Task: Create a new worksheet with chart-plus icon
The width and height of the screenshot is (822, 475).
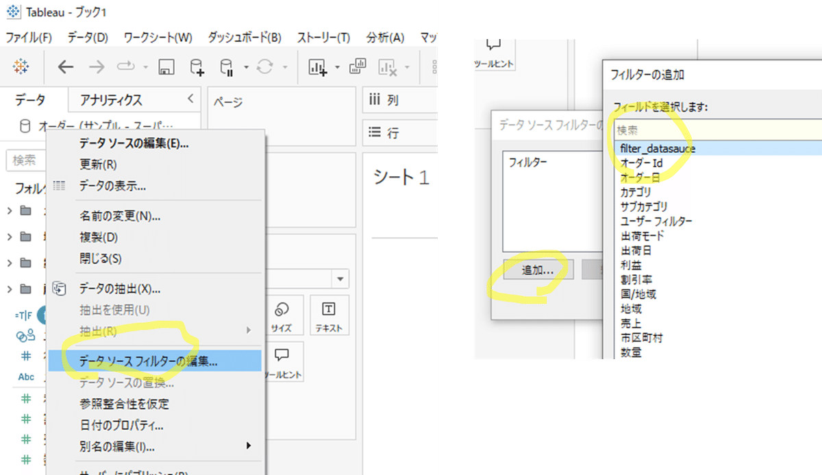Action: [x=318, y=66]
